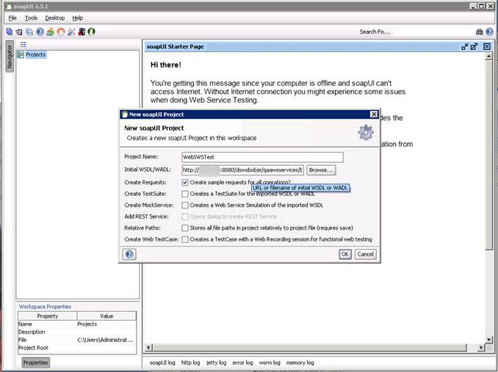
Task: Click the Description property row
Action: [77, 332]
